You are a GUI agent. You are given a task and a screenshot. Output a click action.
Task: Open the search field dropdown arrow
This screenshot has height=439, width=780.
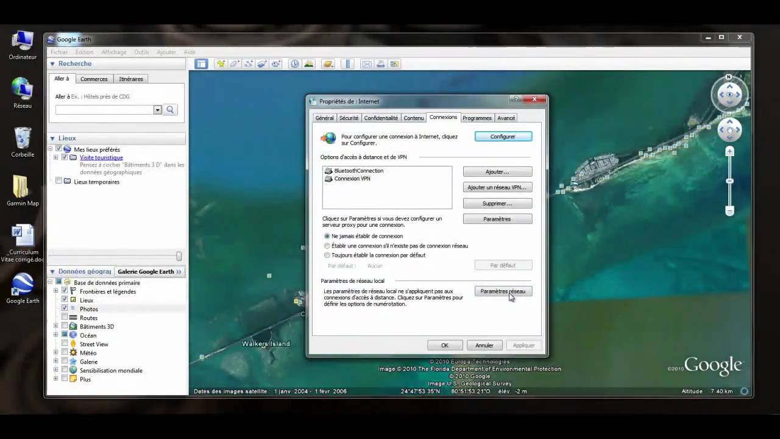157,110
